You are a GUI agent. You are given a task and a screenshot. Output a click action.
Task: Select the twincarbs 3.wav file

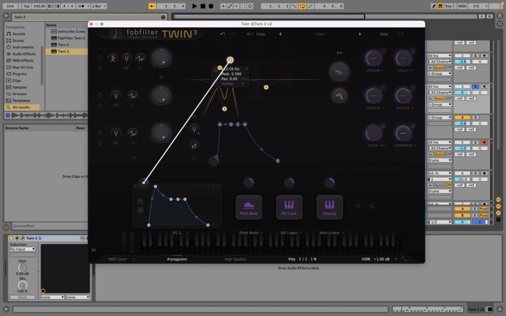pyautogui.click(x=69, y=31)
